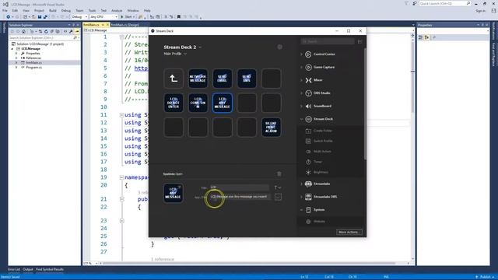Open the Main Profile dropdown
Screen dimensions: 498x280
(x=175, y=54)
